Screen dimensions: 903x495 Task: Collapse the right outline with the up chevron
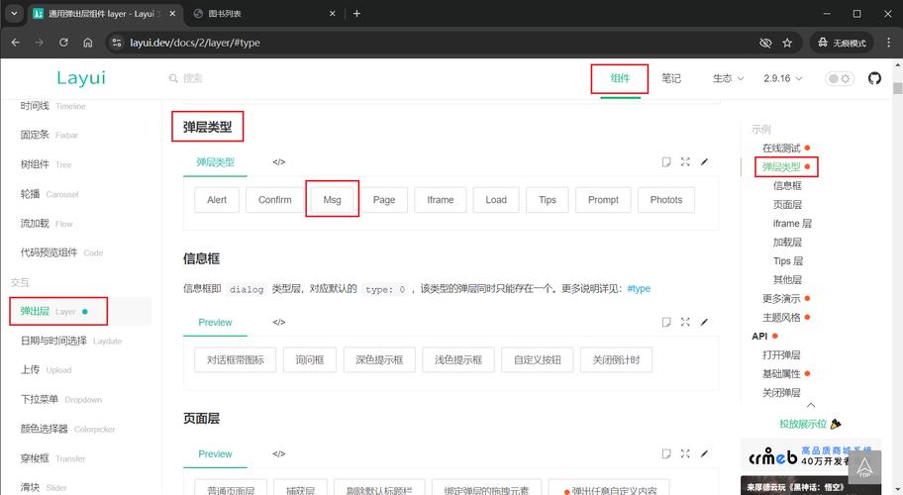point(810,405)
